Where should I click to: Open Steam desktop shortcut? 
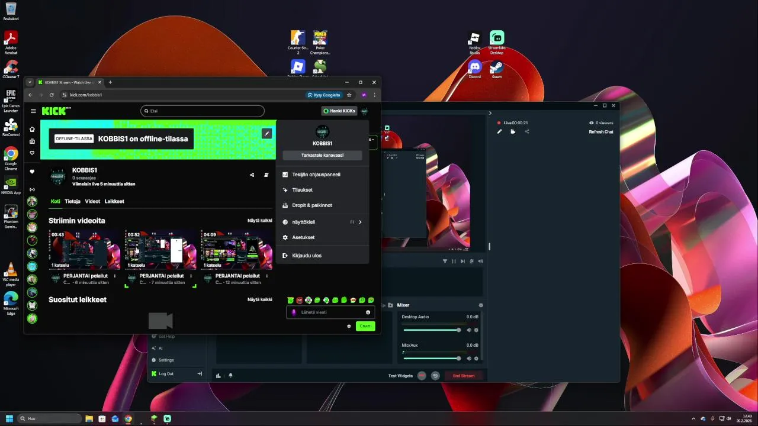pyautogui.click(x=497, y=69)
